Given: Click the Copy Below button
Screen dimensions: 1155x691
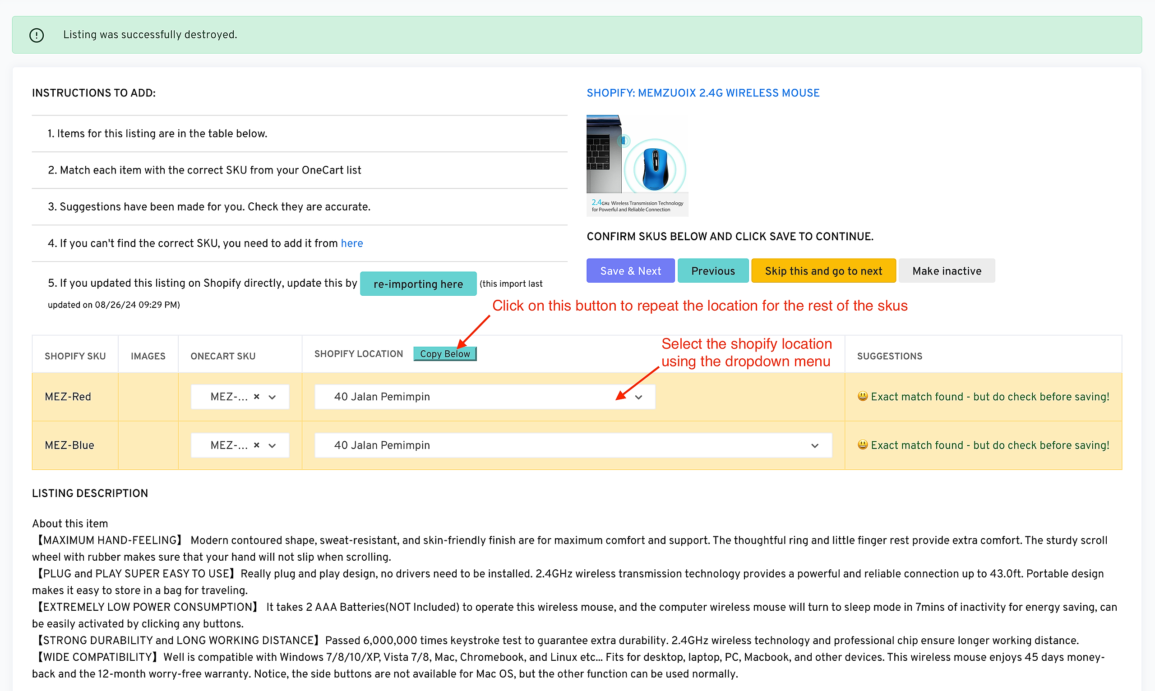Looking at the screenshot, I should 444,354.
